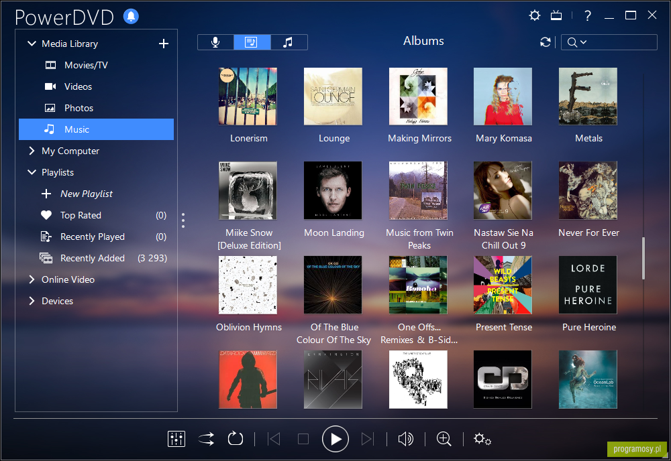This screenshot has width=671, height=461.
Task: Skip to the next track
Action: (367, 439)
